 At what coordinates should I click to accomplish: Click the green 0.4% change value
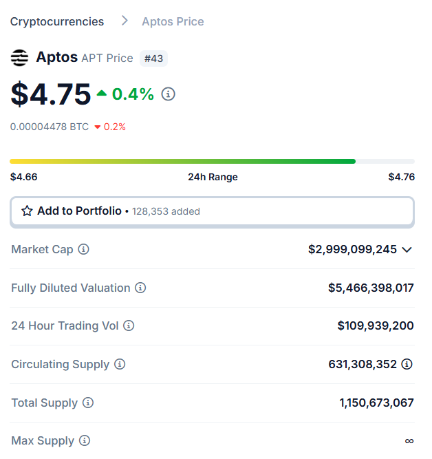(x=133, y=94)
